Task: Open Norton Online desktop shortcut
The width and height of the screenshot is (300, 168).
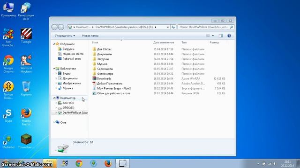Action: coord(8,90)
